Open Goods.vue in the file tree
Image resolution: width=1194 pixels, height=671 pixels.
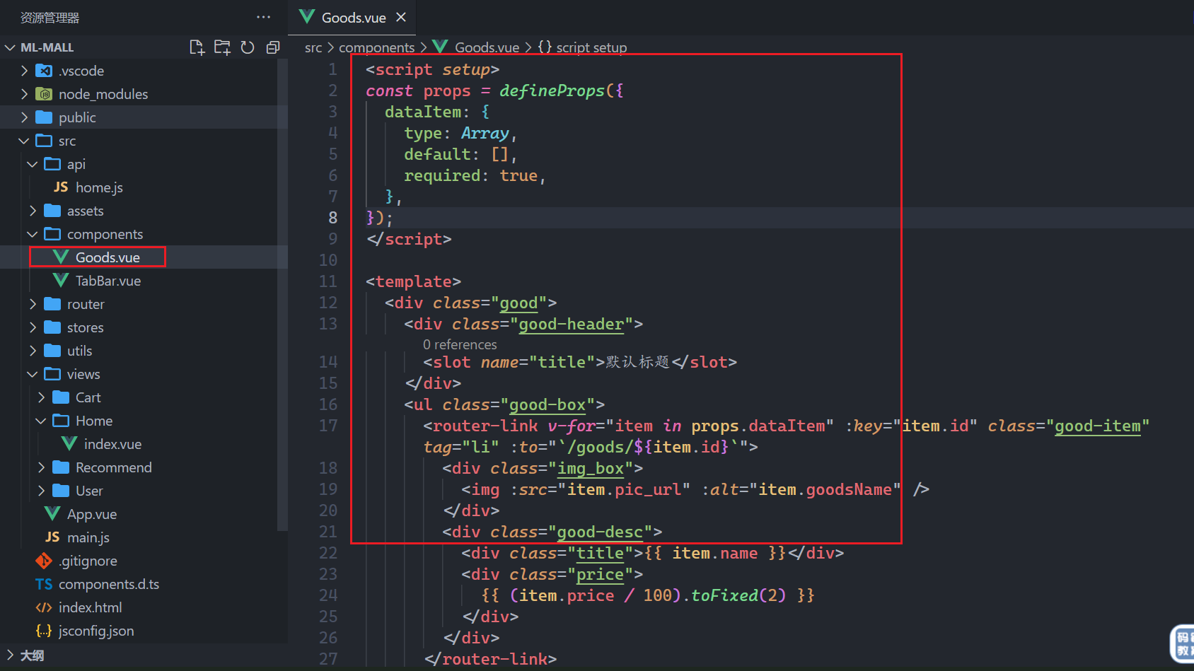pos(108,257)
